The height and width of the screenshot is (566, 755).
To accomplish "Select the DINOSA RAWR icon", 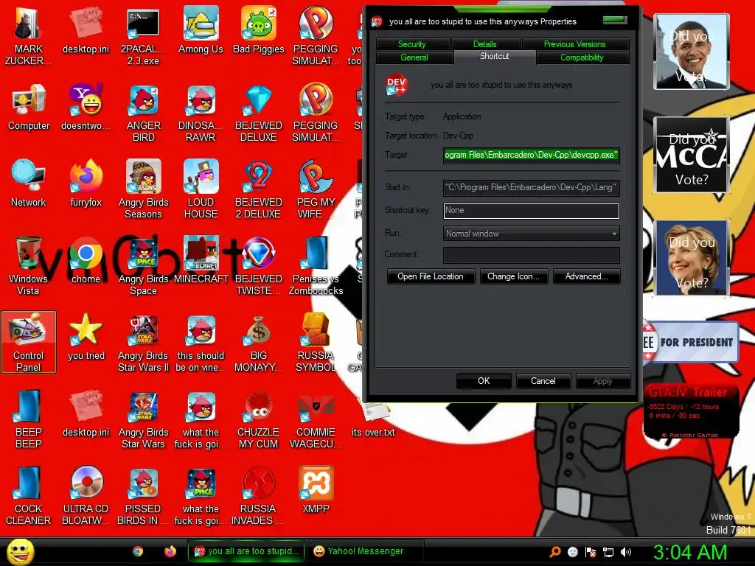I will [201, 113].
